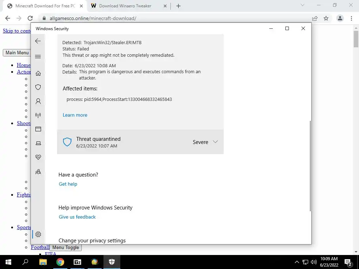Open Give us feedback link

tap(77, 217)
